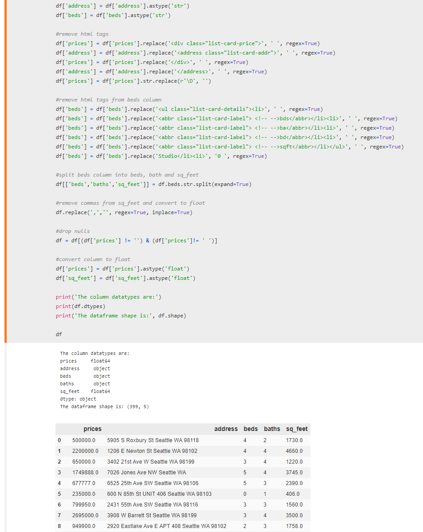Click address '1206 E Newton St Seattle WA 98102'
Viewport: 423px width, 532px height.
click(152, 451)
